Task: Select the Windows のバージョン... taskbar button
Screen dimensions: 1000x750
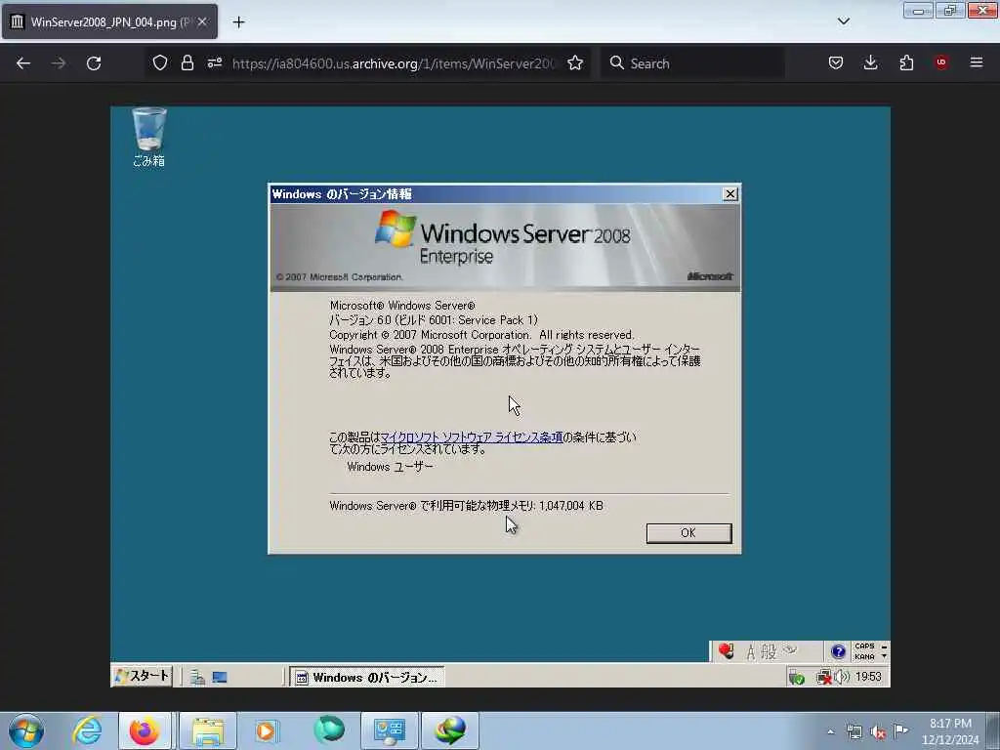Action: 367,678
